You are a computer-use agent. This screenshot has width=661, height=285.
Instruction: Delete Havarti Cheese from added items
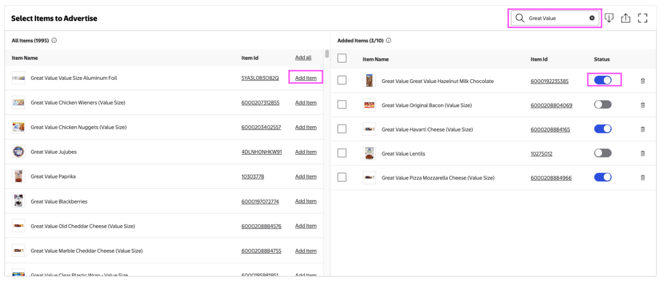[x=642, y=129]
